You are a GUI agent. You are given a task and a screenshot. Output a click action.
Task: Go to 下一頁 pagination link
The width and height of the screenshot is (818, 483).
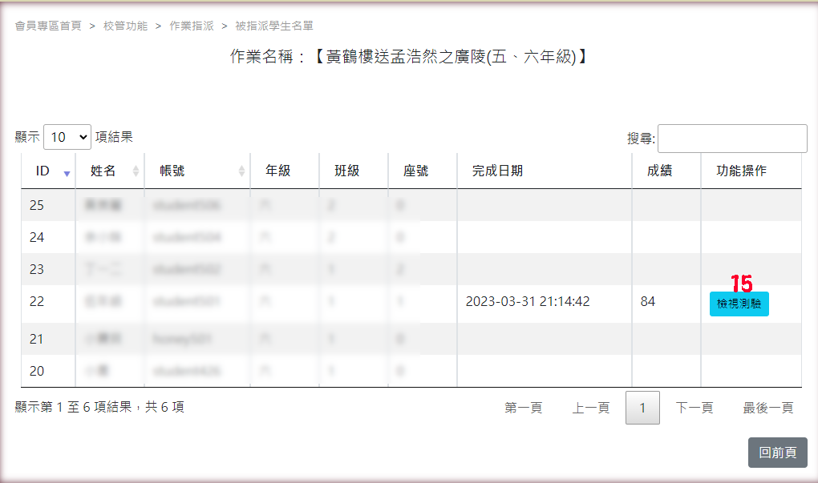click(694, 408)
